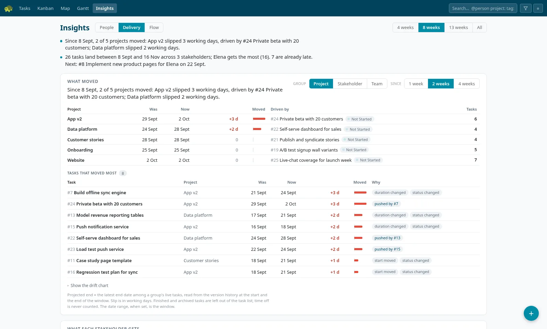Open the settings gear button

(x=538, y=8)
